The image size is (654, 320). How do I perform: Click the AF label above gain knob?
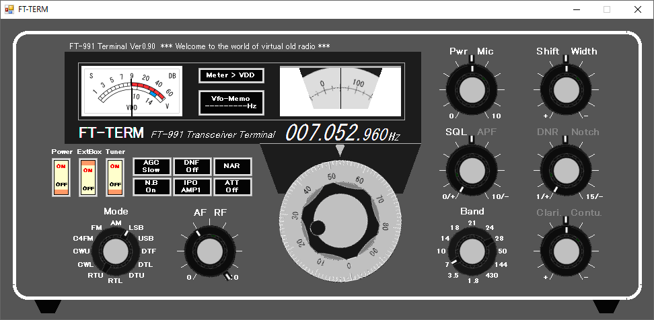pyautogui.click(x=201, y=213)
